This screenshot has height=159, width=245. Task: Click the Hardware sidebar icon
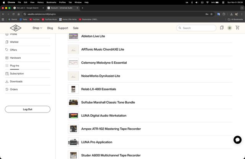[7, 58]
